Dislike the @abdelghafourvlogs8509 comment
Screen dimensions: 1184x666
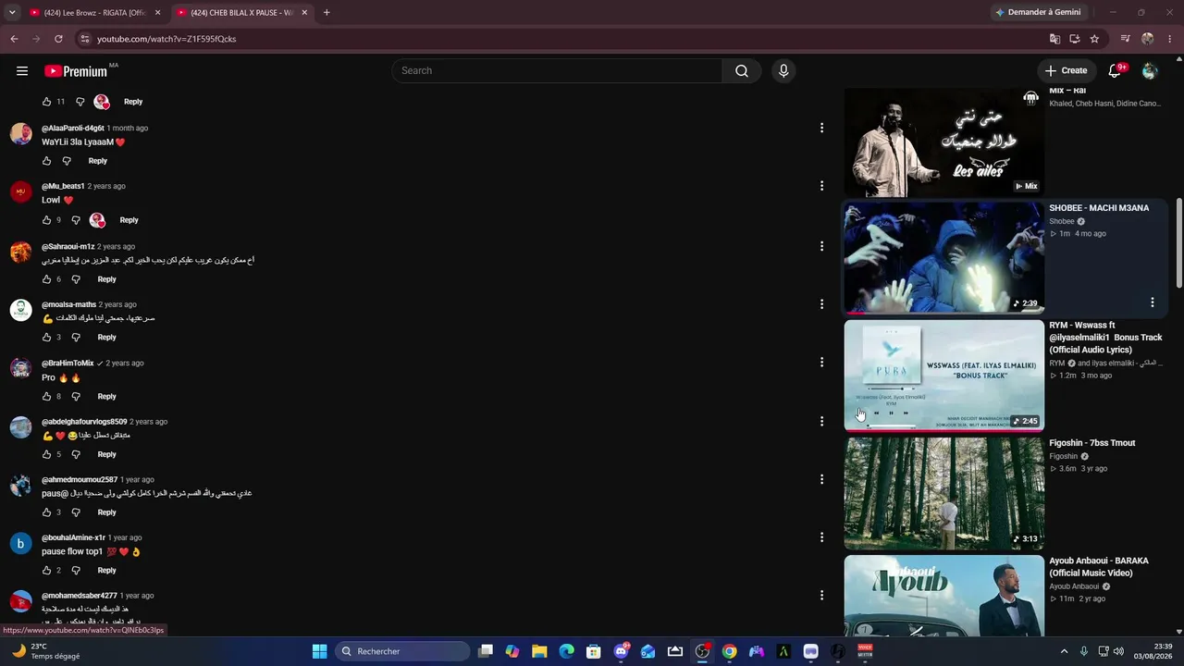click(76, 455)
